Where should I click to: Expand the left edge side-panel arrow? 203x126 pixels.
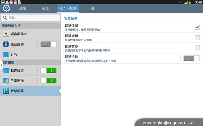click(2, 65)
